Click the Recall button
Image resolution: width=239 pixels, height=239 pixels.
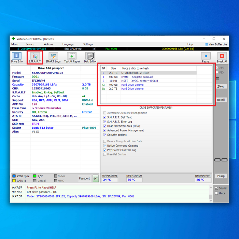click(221, 100)
